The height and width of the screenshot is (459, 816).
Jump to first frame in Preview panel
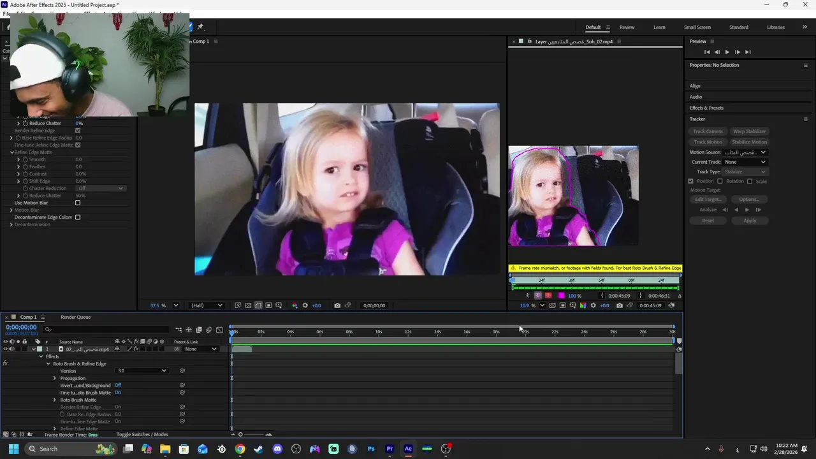point(706,52)
